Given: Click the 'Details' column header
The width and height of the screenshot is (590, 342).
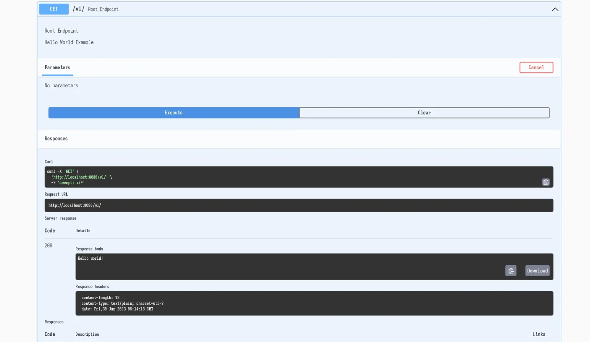Looking at the screenshot, I should click(83, 231).
